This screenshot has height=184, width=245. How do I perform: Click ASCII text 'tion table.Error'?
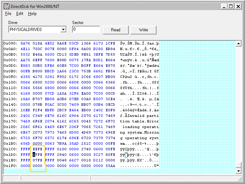point(140,121)
